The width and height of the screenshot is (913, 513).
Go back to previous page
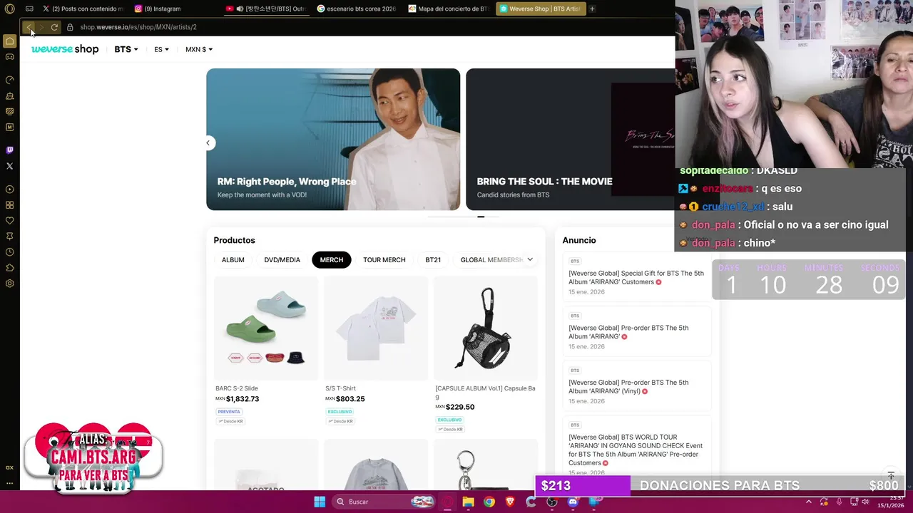click(29, 27)
